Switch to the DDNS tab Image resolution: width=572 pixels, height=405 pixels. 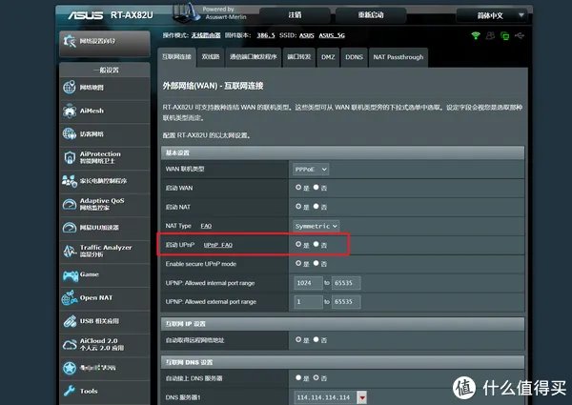tap(355, 57)
